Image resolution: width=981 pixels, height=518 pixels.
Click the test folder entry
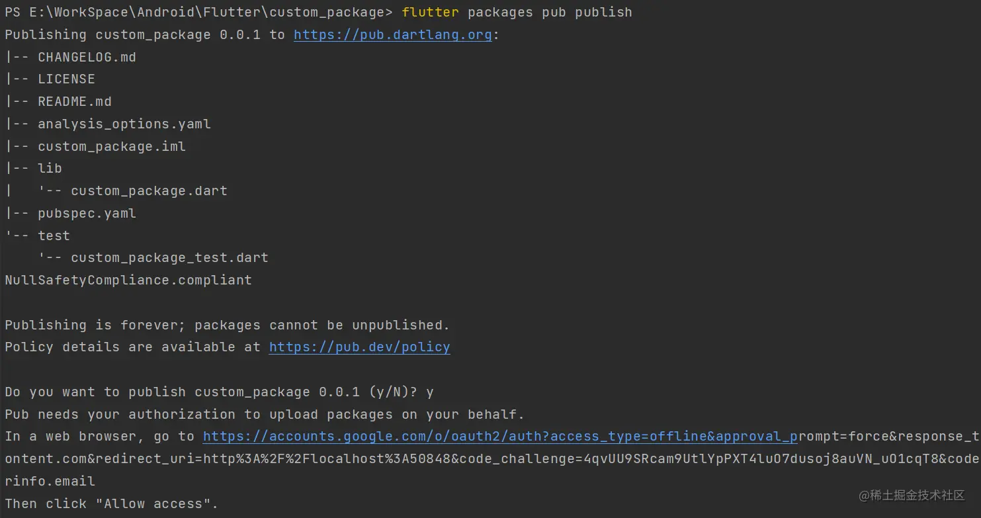pyautogui.click(x=54, y=236)
